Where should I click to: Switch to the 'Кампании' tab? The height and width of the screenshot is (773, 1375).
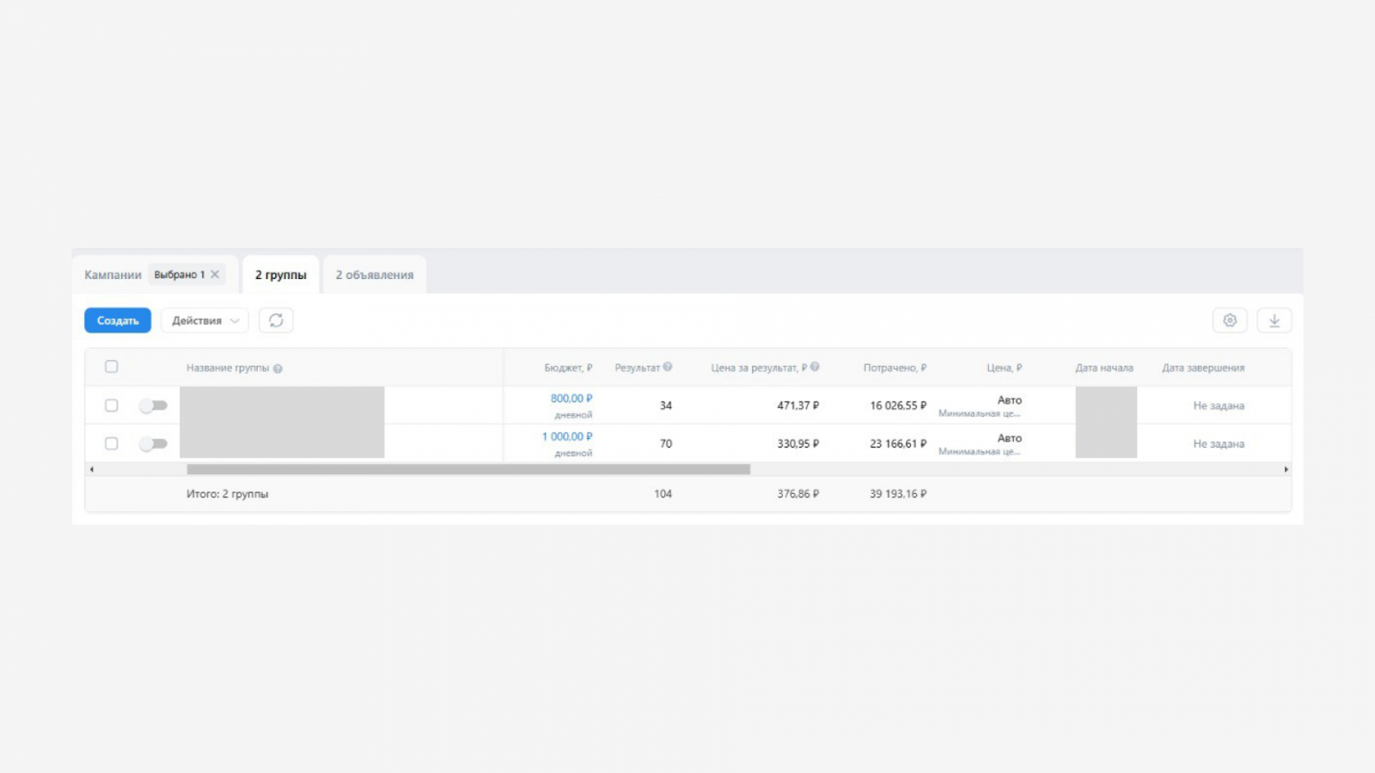113,275
